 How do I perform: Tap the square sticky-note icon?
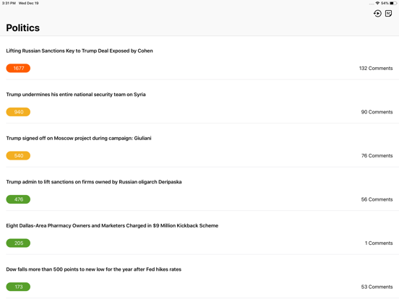388,13
